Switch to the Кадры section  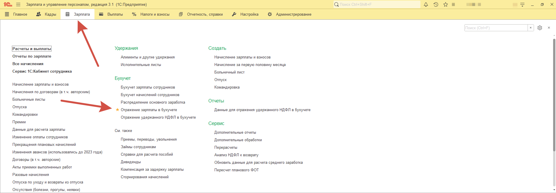[46, 14]
